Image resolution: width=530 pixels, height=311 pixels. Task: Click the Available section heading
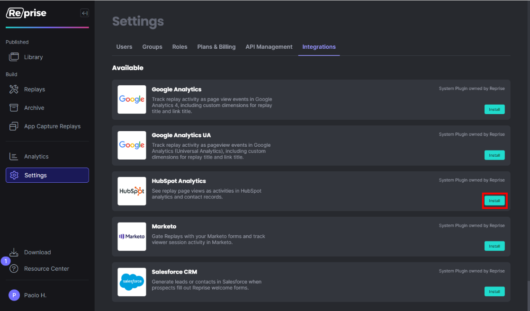[128, 68]
